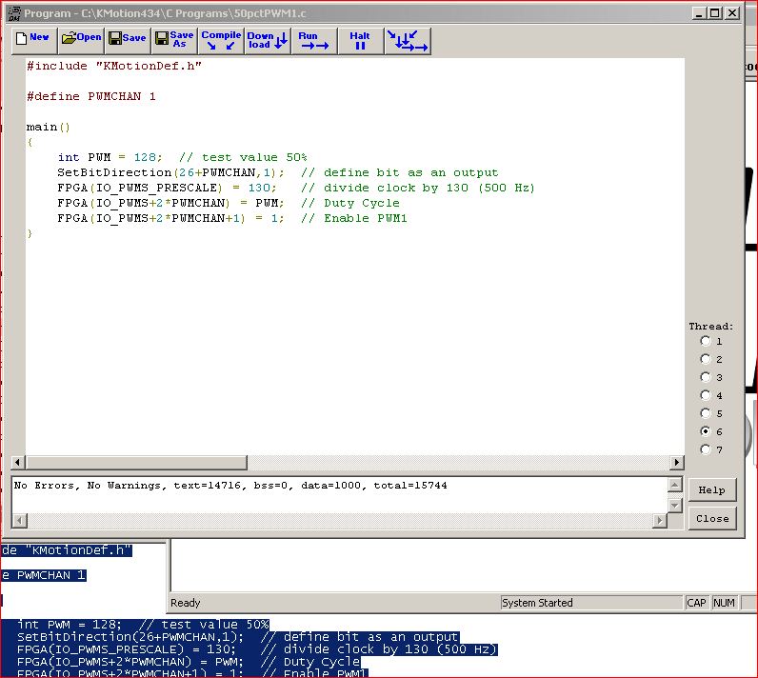Save the current C program
This screenshot has height=678, width=758.
coord(128,40)
